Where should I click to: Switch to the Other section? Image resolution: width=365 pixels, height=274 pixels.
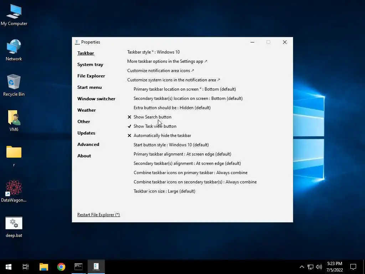(x=83, y=122)
